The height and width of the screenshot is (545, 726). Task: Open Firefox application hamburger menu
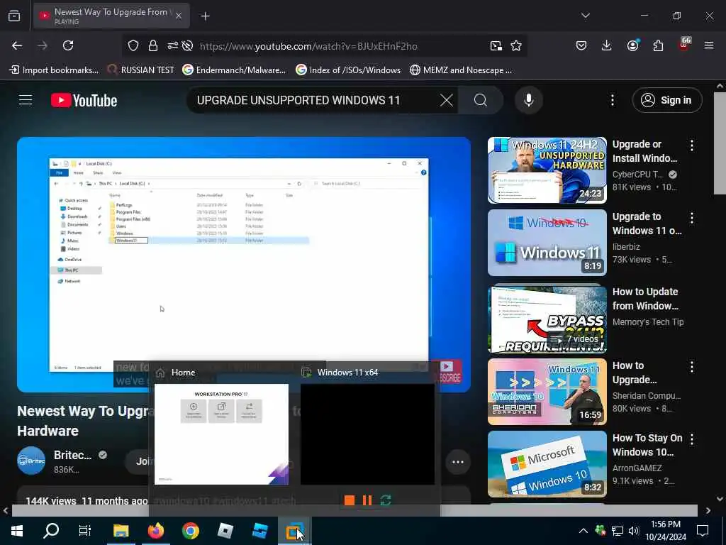click(709, 45)
